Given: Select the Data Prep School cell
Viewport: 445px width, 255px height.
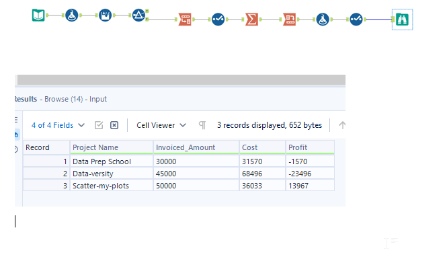Looking at the screenshot, I should click(x=112, y=161).
